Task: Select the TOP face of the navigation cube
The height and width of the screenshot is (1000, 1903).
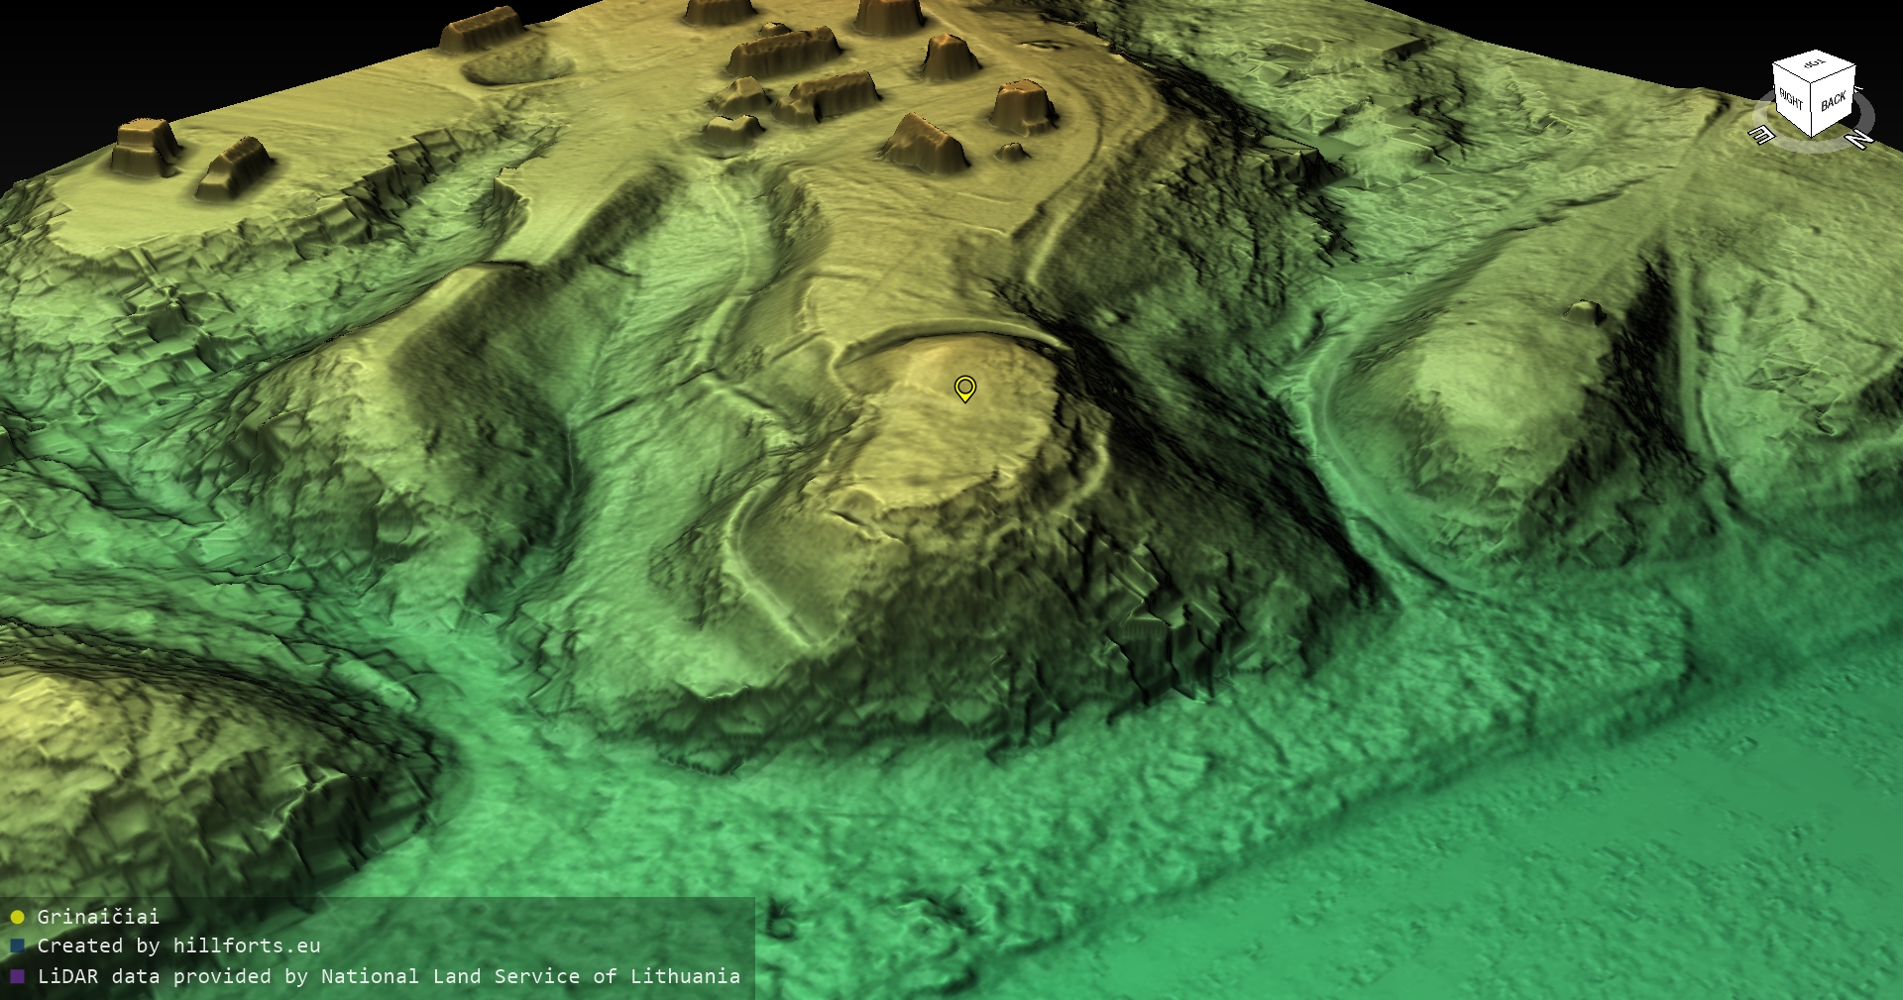Action: [1814, 64]
